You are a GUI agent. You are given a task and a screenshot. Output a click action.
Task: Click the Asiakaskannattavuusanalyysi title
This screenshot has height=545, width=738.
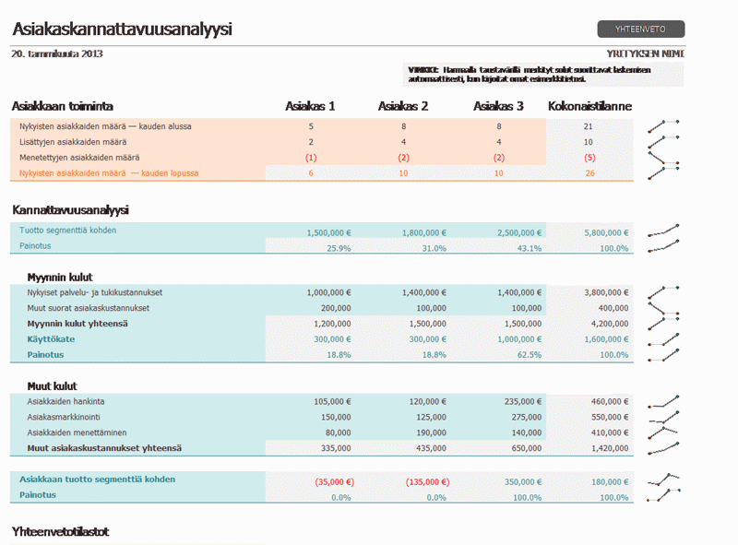122,30
